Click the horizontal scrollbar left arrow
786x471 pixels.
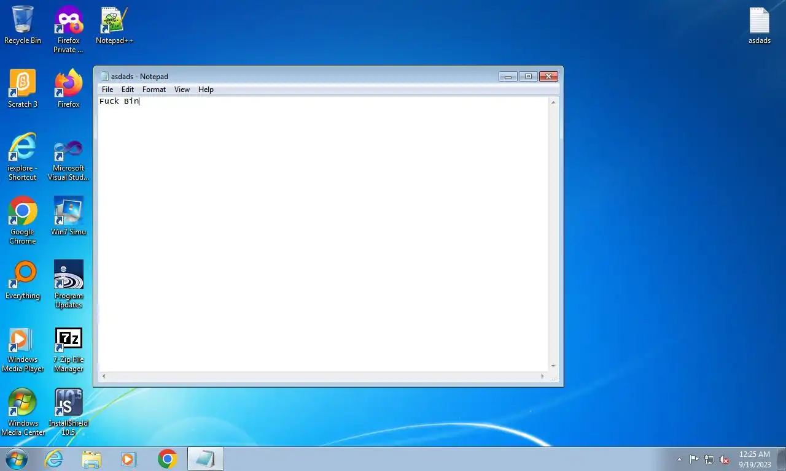coord(103,377)
